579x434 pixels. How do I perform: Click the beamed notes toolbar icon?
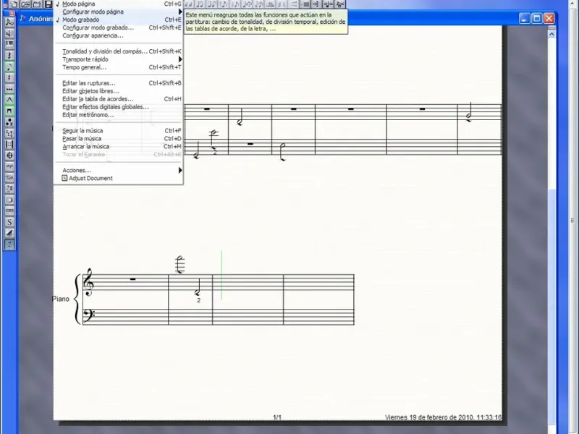[x=200, y=4]
